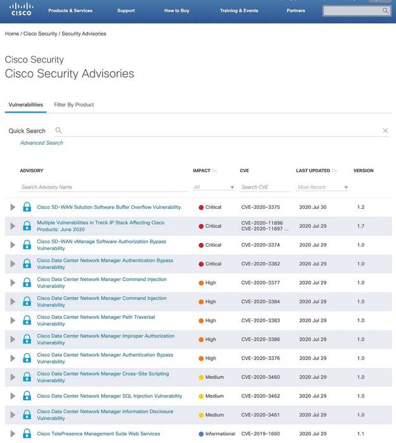This screenshot has height=443, width=396.
Task: Click lock icon for SD-WAN Buffer Overflow advisory
Action: [x=27, y=207]
